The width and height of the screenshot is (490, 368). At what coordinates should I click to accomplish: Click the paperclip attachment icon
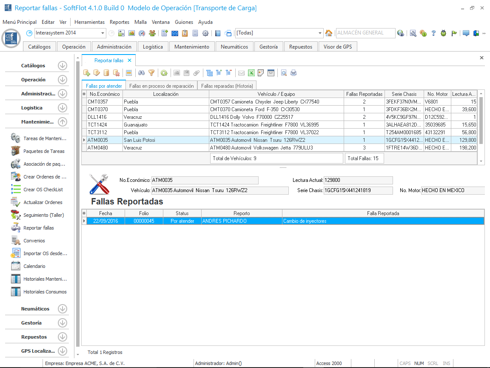tap(197, 73)
